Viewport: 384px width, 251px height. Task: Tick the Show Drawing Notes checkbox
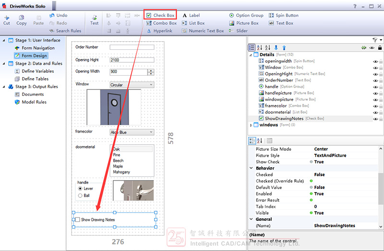[x=78, y=220]
